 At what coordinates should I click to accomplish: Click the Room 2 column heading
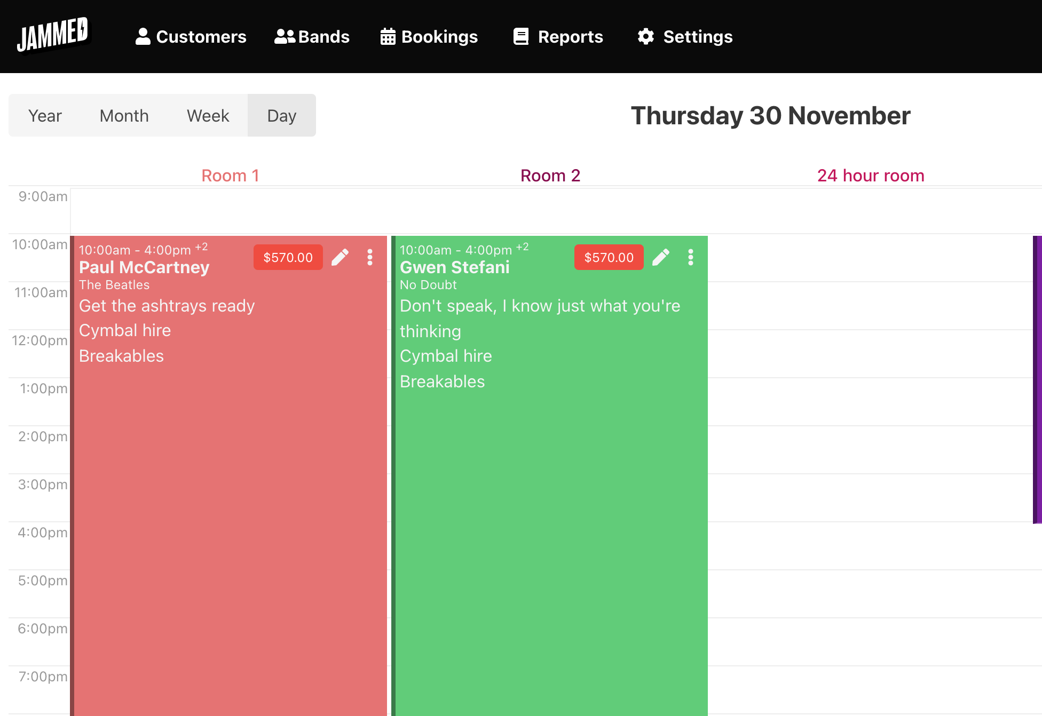tap(550, 175)
